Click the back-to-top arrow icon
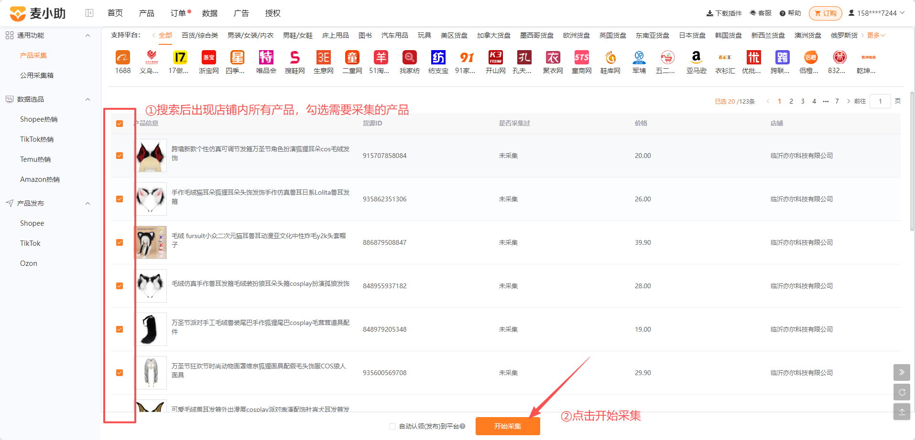915x440 pixels. (x=902, y=412)
